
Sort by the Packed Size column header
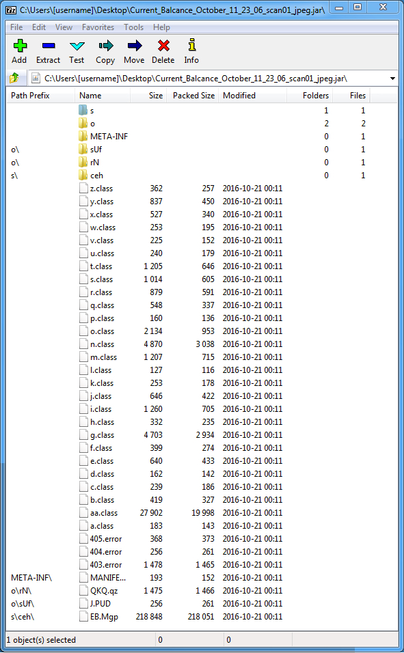[193, 96]
